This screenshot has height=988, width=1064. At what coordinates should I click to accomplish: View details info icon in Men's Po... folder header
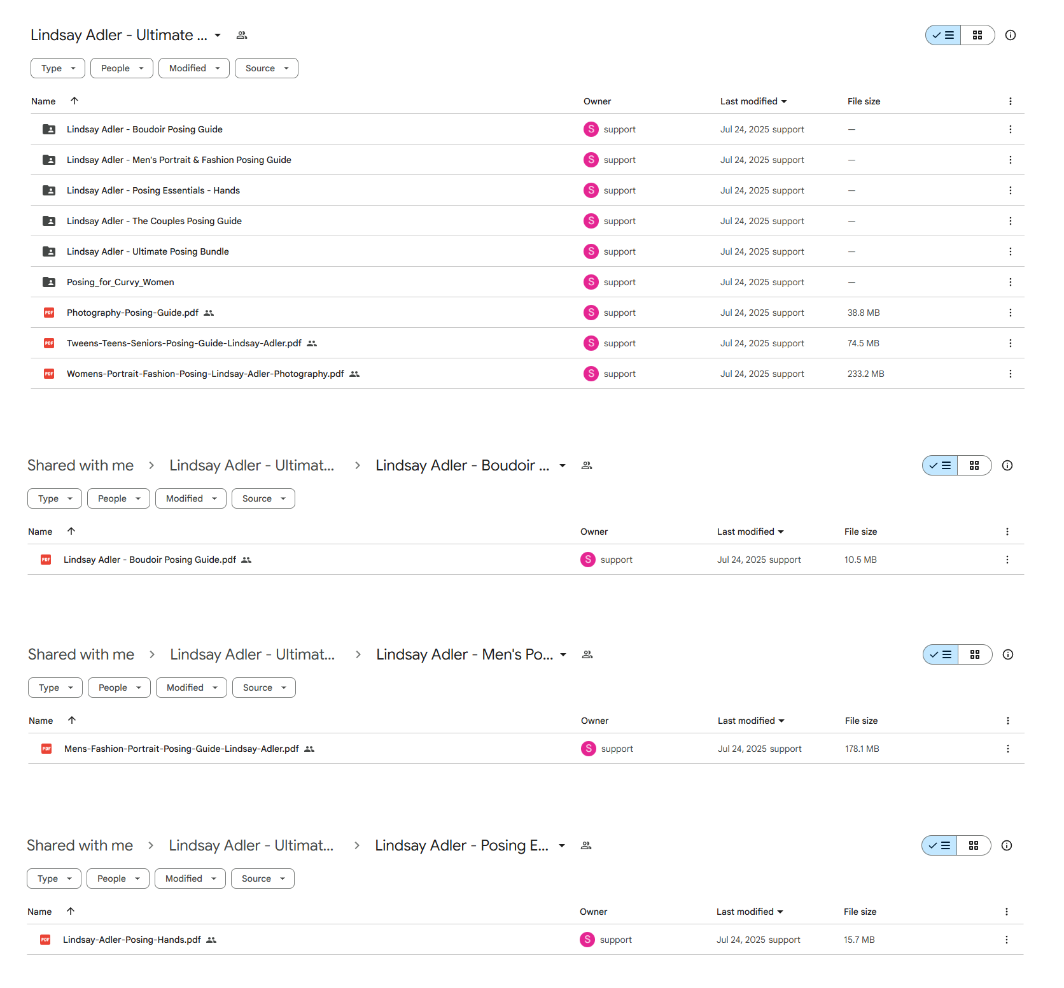1007,654
